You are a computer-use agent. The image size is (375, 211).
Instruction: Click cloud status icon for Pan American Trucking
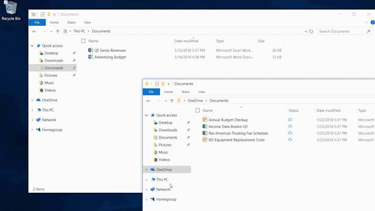click(290, 133)
